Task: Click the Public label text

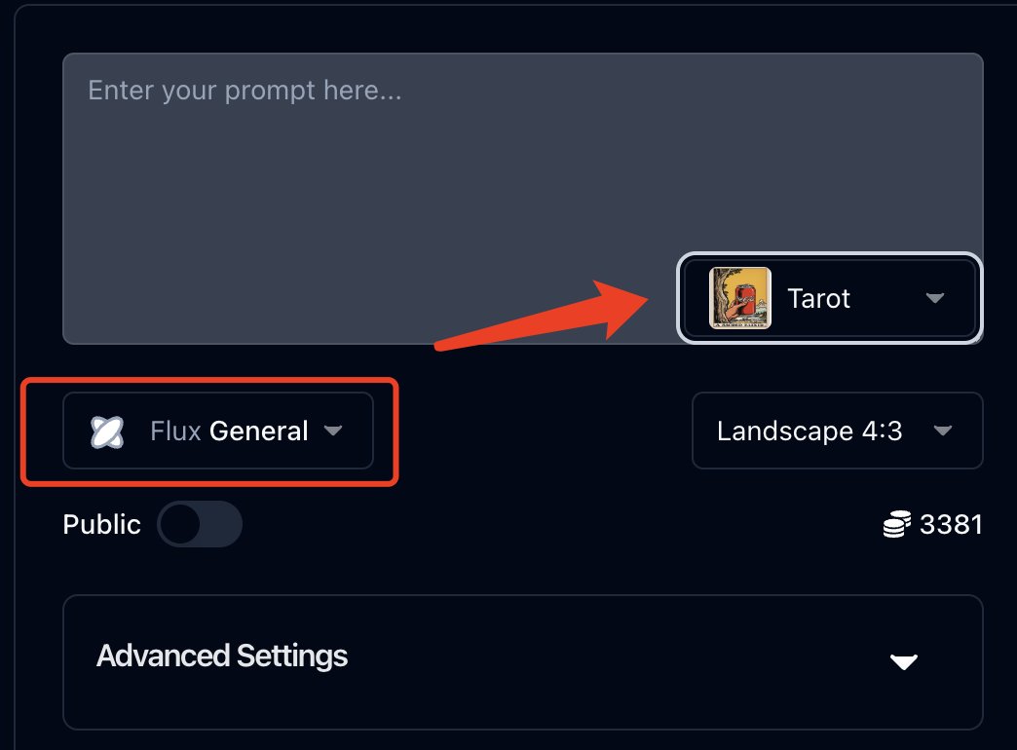Action: (101, 524)
